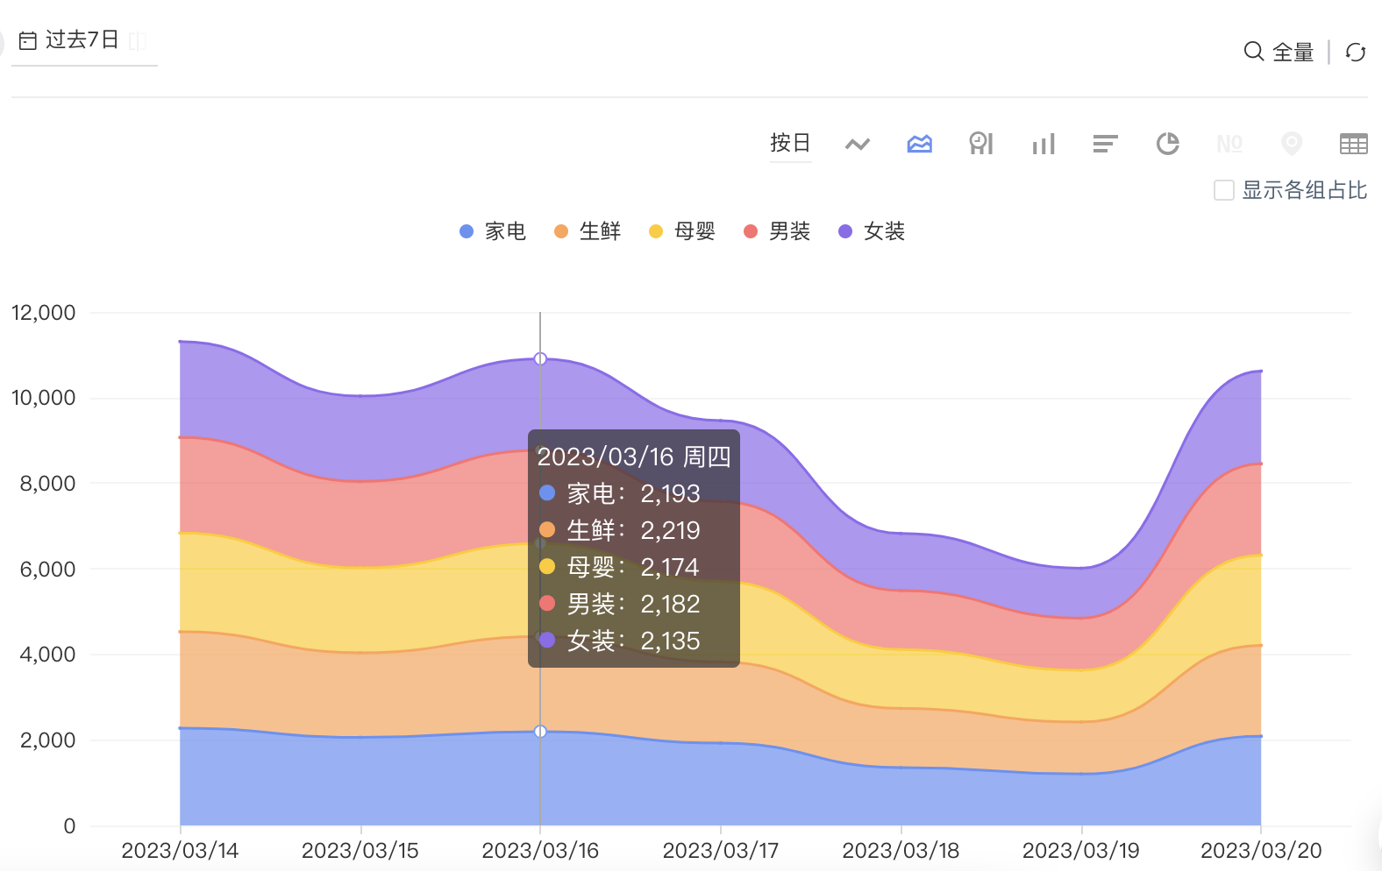
Task: Enable the 显示各组占比 checkbox
Action: pos(1224,190)
